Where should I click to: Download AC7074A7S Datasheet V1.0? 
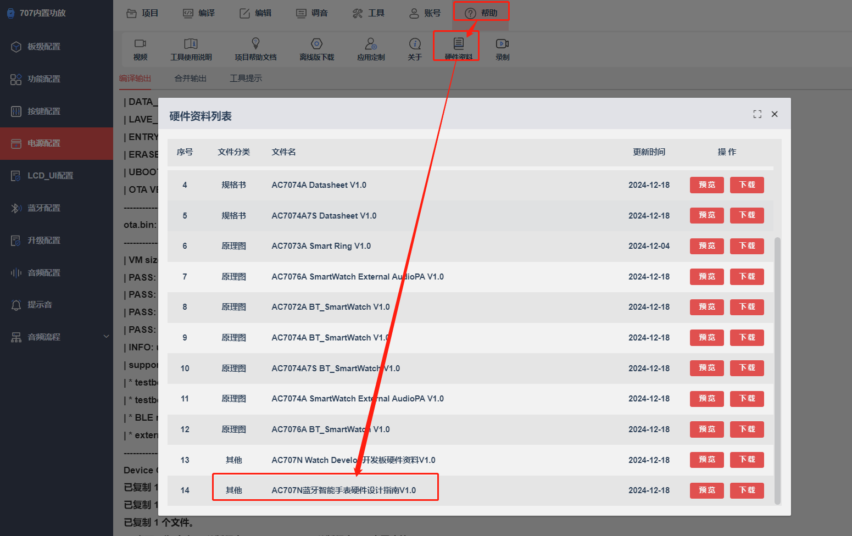pyautogui.click(x=747, y=215)
